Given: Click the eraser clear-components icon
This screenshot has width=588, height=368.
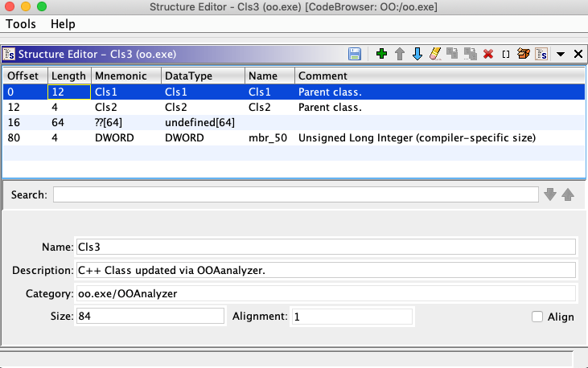Looking at the screenshot, I should (435, 54).
